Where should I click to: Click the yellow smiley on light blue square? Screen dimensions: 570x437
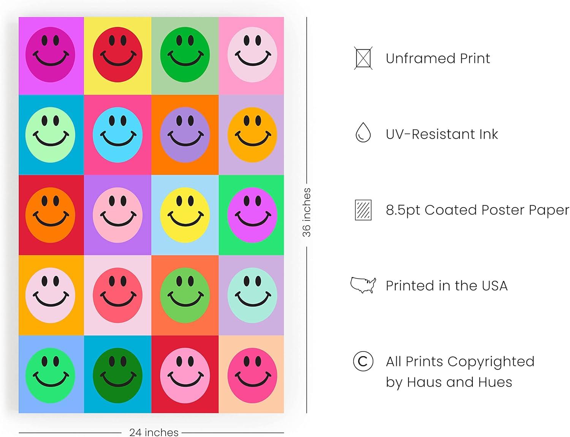185,215
